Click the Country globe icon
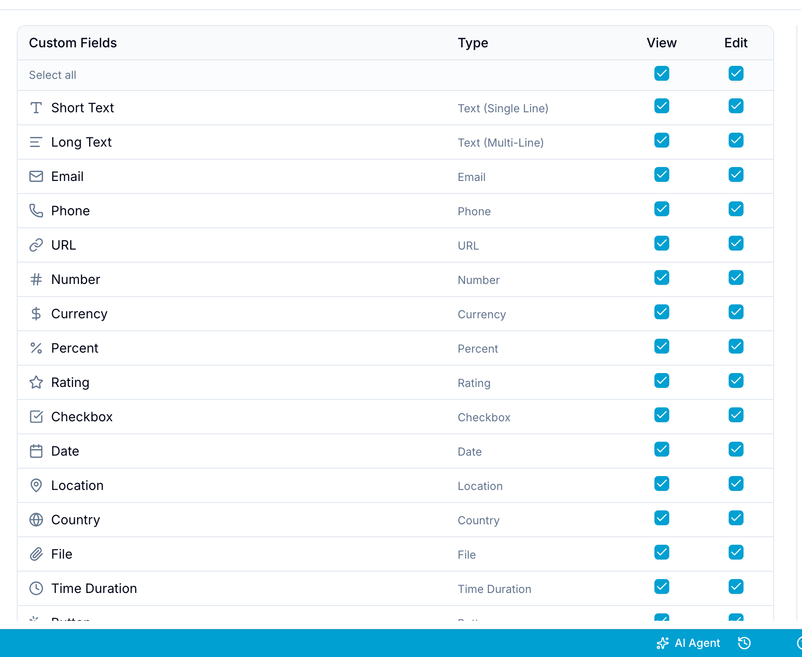Screen dimensions: 802x657 point(36,520)
